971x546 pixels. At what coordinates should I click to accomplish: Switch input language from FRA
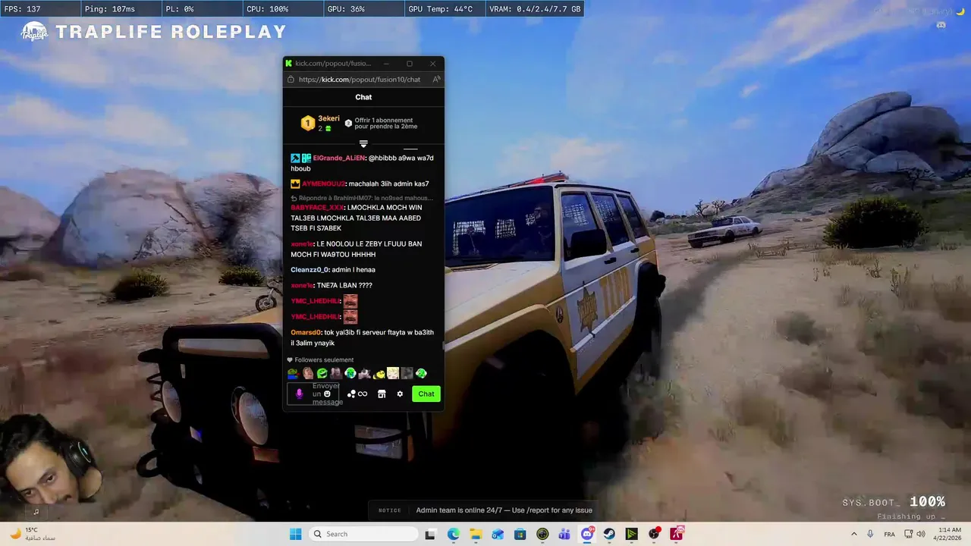pyautogui.click(x=889, y=534)
